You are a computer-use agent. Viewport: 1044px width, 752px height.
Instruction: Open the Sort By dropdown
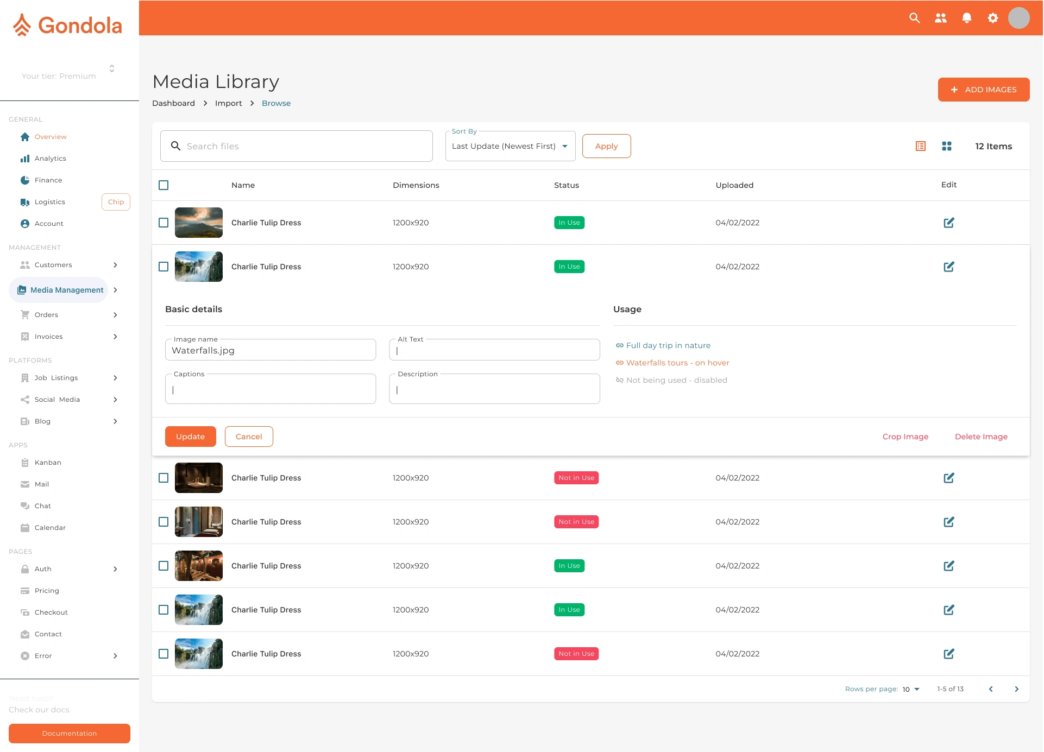(x=510, y=146)
